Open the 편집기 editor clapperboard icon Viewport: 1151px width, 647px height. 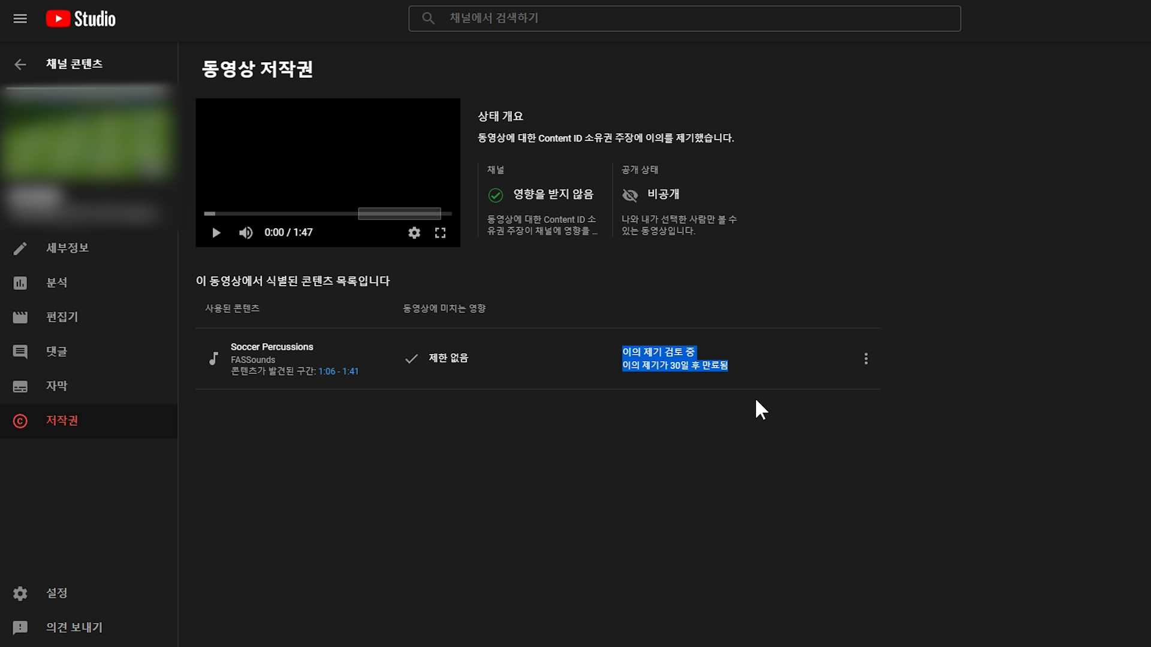[x=20, y=317]
